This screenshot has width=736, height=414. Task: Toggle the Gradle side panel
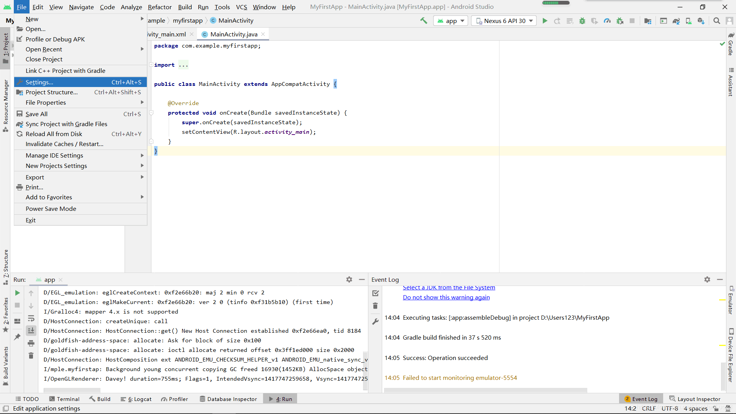tap(731, 44)
